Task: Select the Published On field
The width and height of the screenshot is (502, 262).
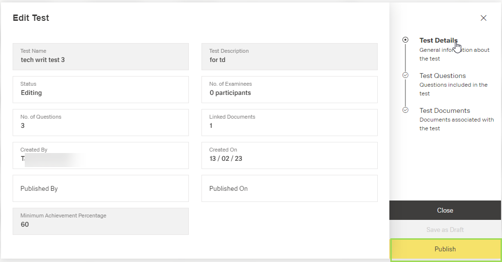Action: click(x=289, y=188)
